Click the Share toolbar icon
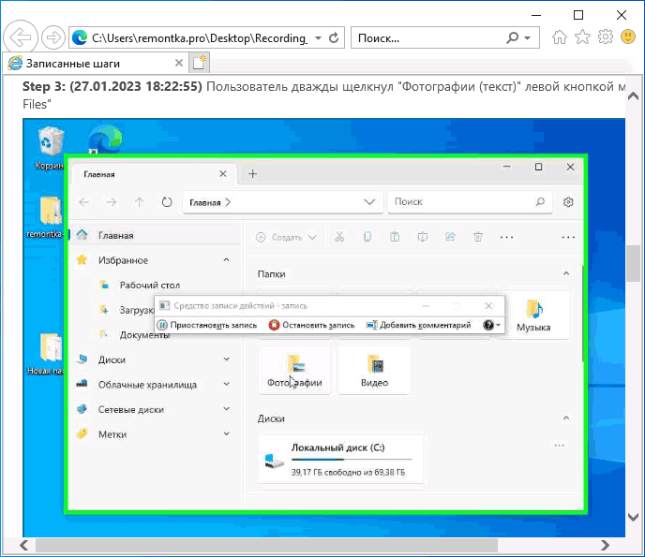This screenshot has width=645, height=557. [450, 237]
